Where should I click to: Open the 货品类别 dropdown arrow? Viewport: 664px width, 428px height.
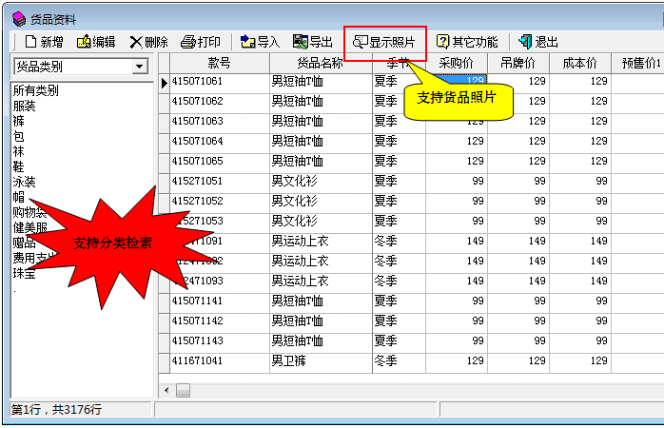(x=139, y=67)
